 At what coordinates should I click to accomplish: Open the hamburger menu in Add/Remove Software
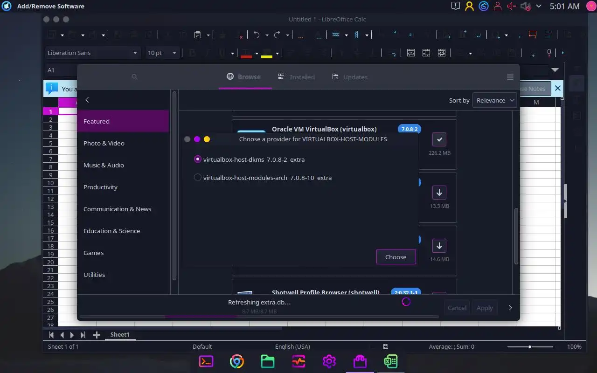coord(510,77)
